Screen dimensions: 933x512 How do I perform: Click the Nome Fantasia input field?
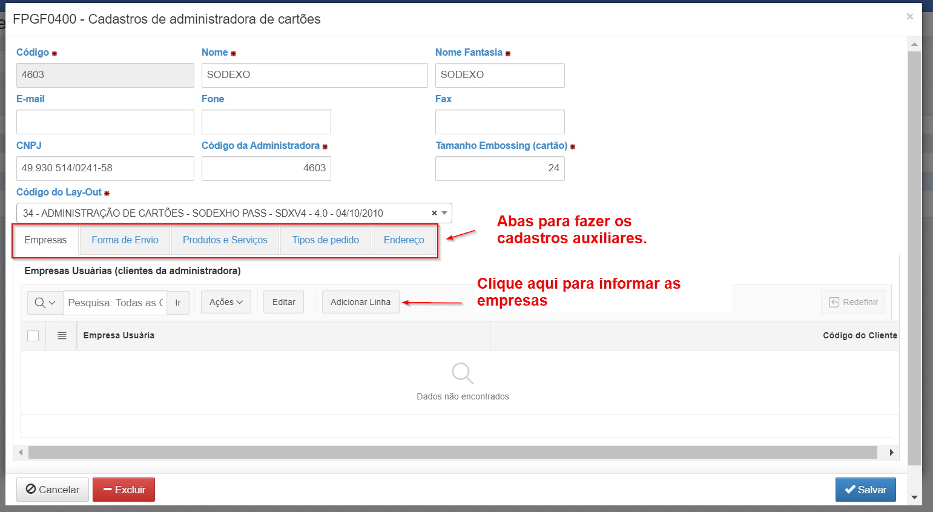tap(500, 75)
